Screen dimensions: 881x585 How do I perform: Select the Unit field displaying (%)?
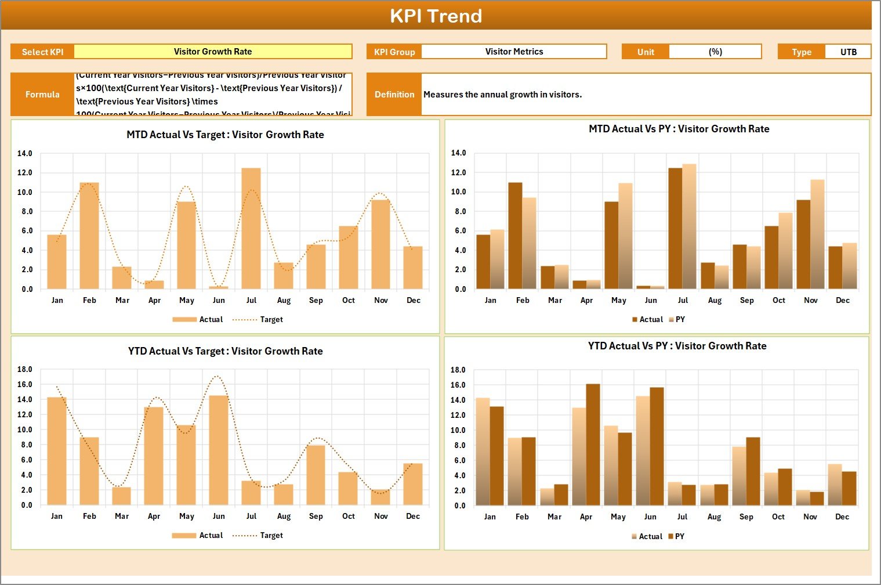[x=715, y=51]
